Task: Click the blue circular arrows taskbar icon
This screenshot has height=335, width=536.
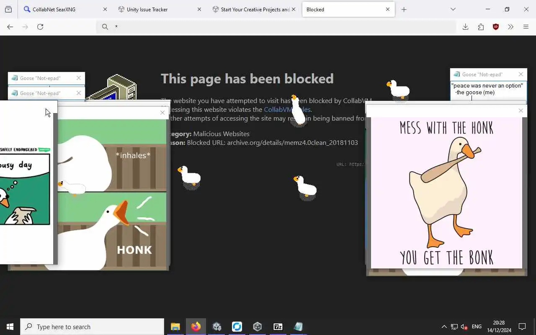Action: 237,327
